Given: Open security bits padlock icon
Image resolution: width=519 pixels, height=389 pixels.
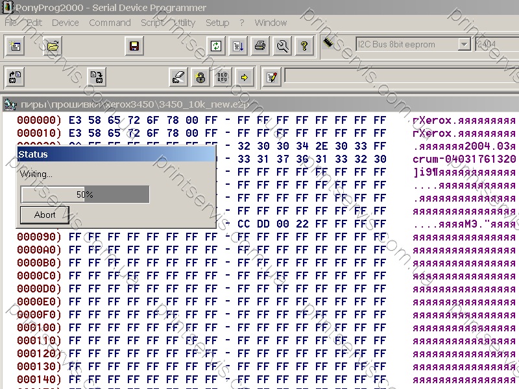Looking at the screenshot, I should point(200,77).
